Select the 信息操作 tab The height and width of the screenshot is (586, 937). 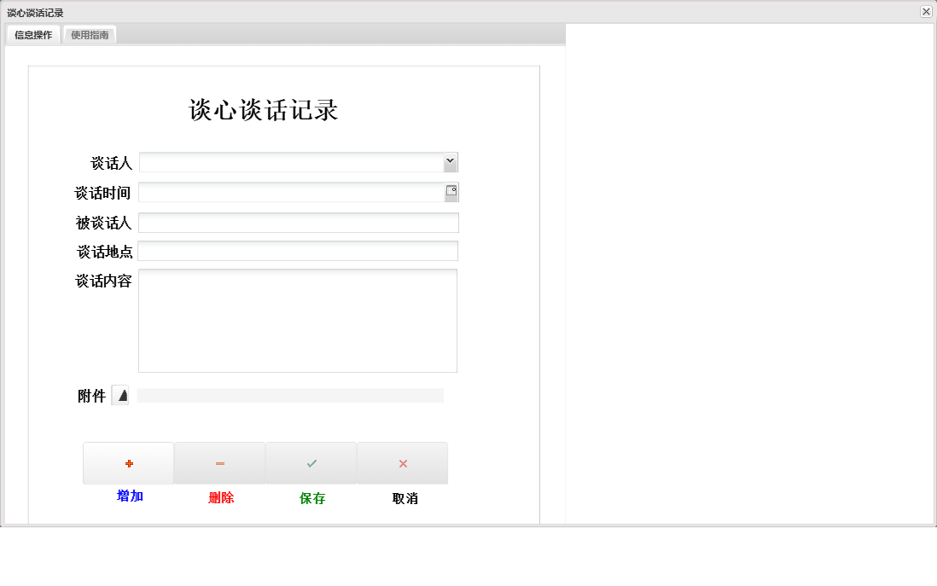[32, 34]
